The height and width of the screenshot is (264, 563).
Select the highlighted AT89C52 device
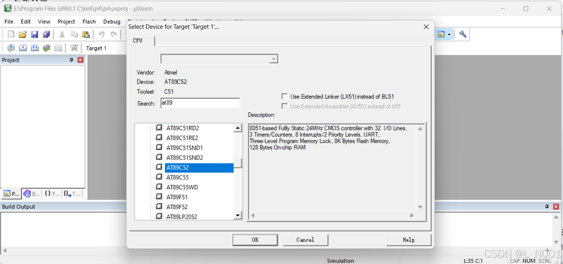[199, 167]
